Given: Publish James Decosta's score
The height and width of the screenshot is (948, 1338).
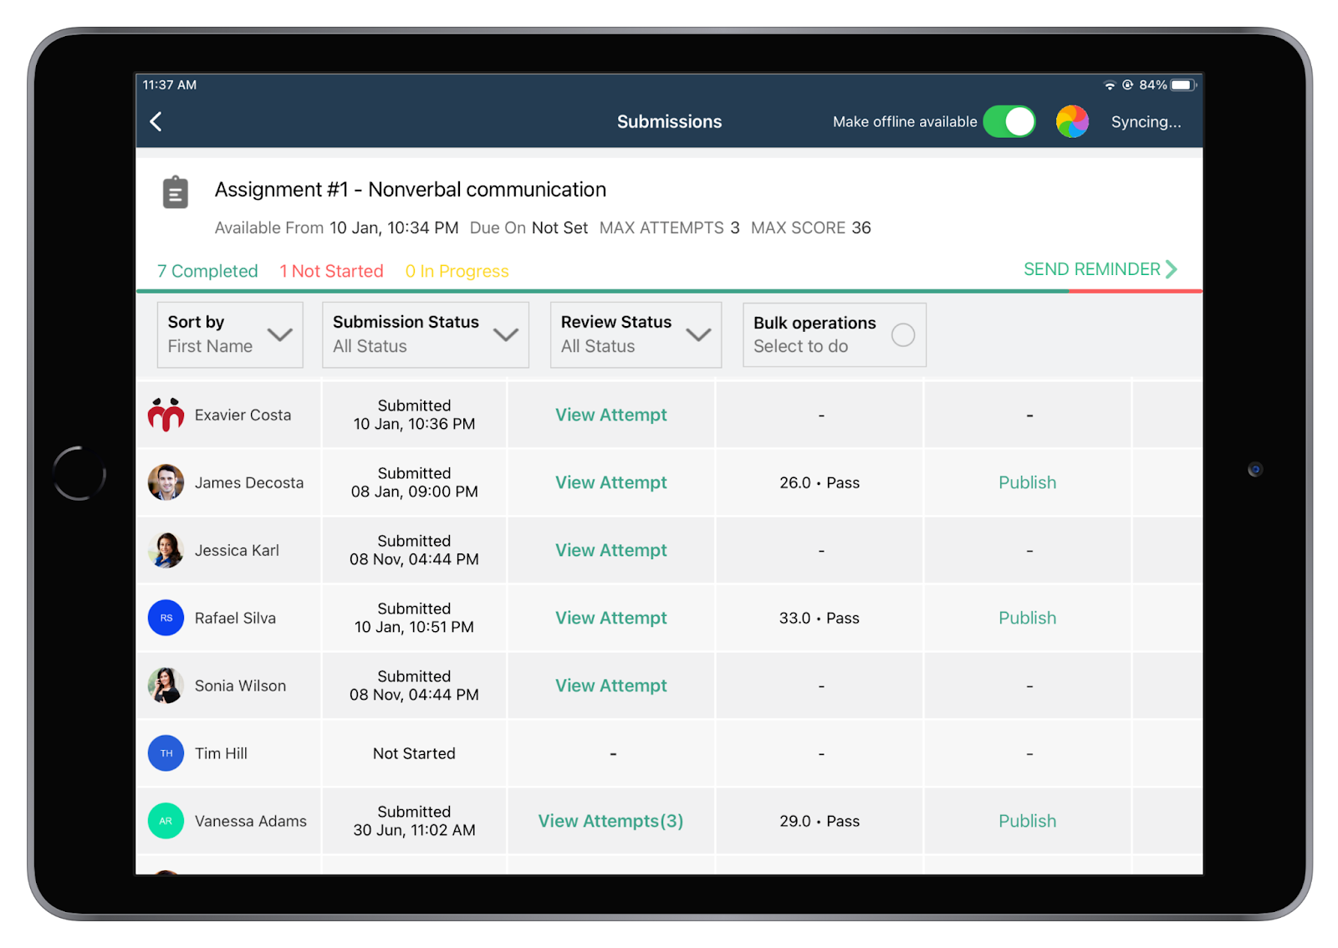Looking at the screenshot, I should pos(1028,482).
